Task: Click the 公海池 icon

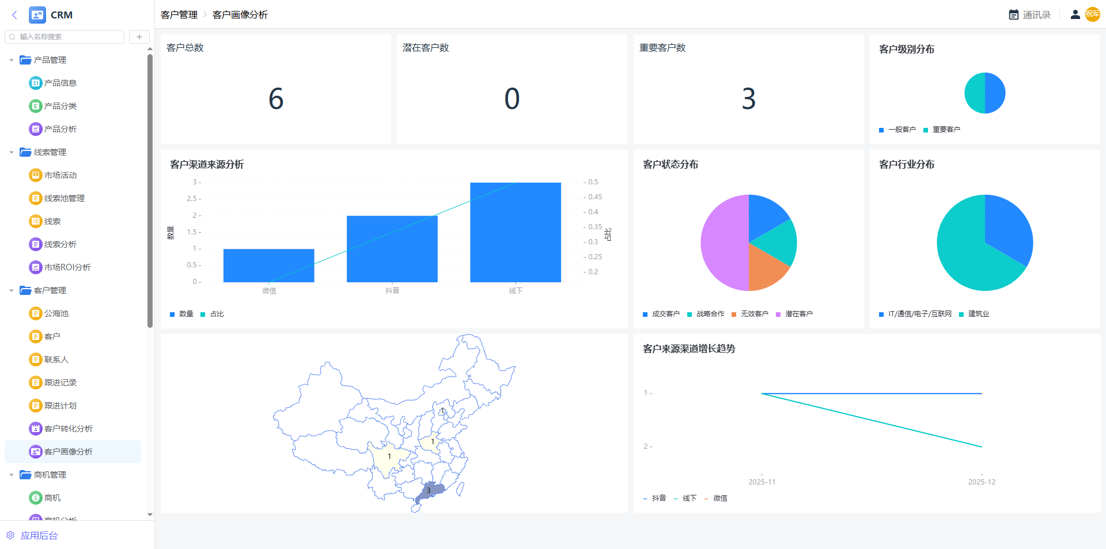Action: pos(36,313)
